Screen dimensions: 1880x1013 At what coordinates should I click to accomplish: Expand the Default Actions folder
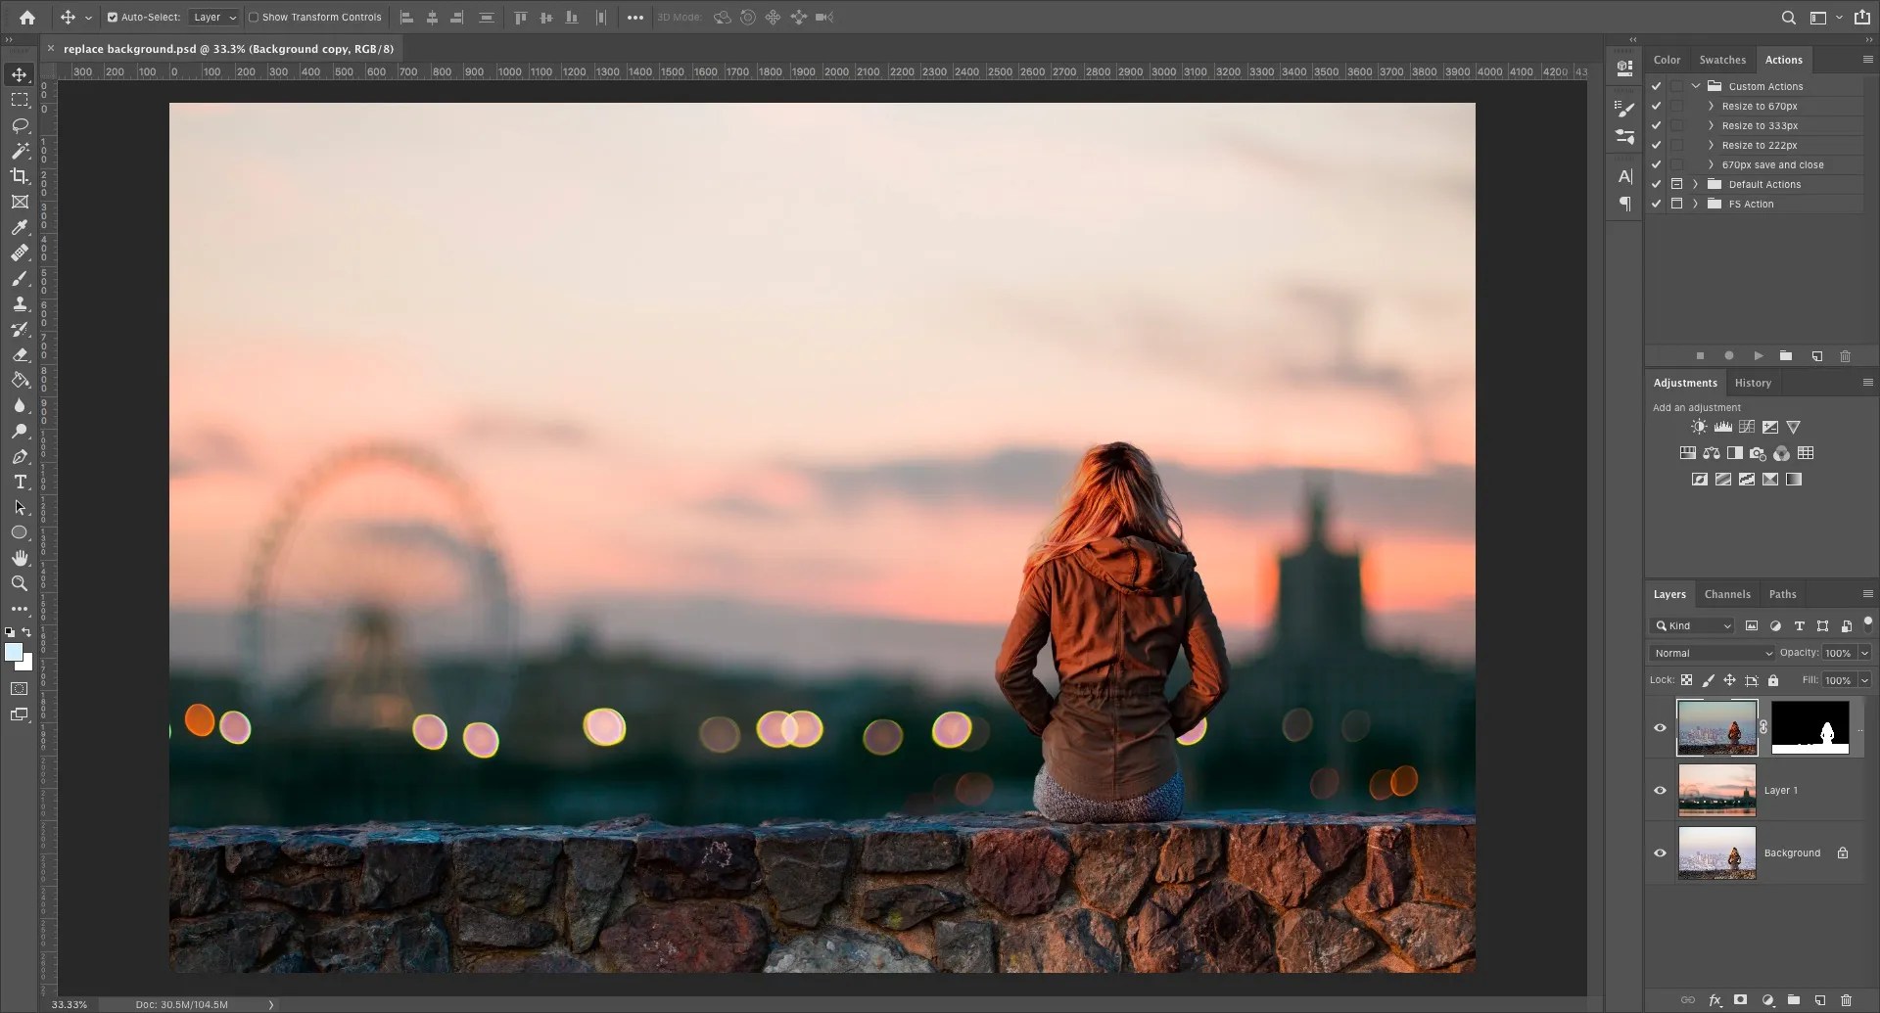1695,184
